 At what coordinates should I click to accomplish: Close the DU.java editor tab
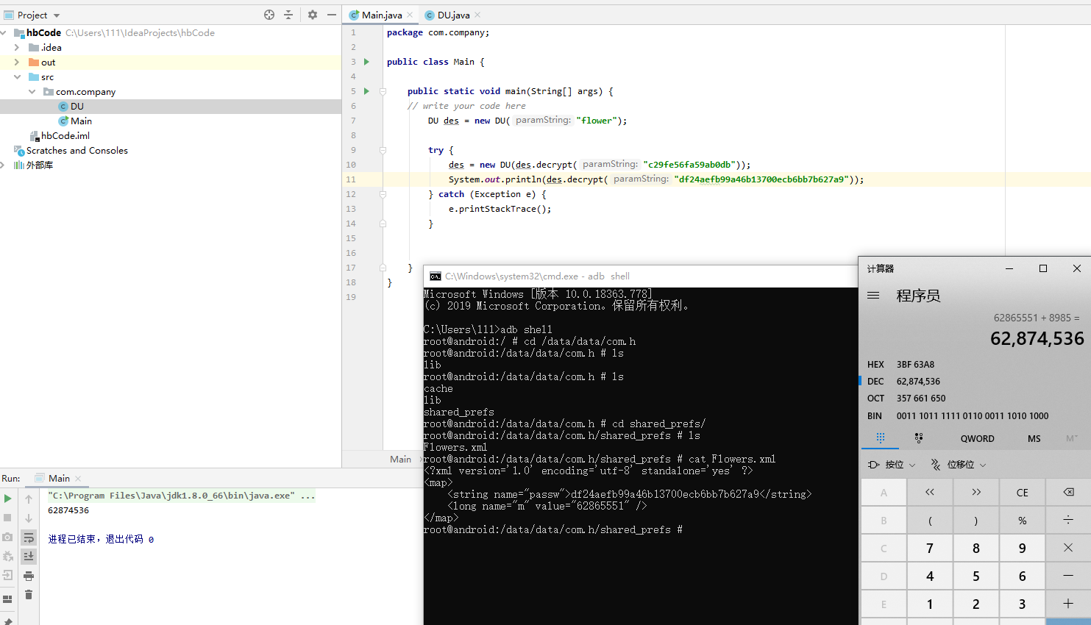pyautogui.click(x=477, y=15)
